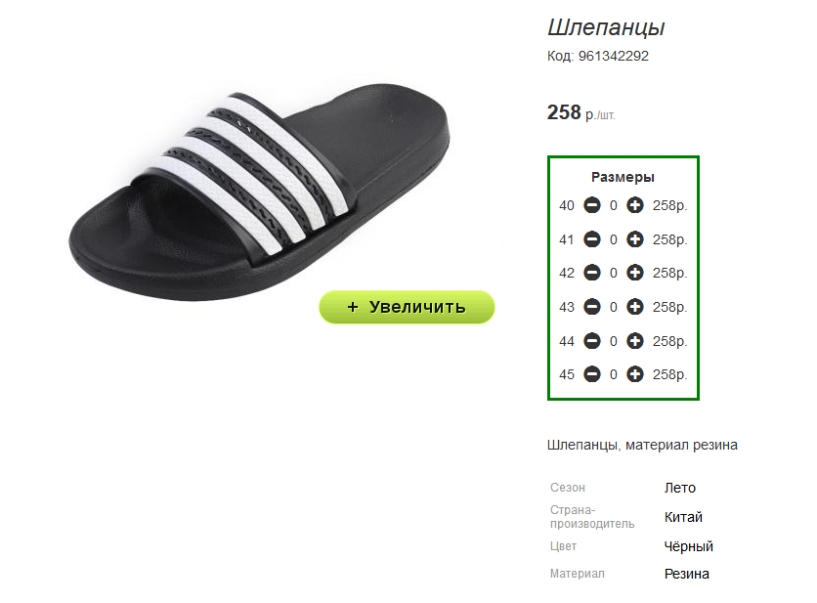The width and height of the screenshot is (817, 603).
Task: Select the quantity value for size 40
Action: coord(614,206)
